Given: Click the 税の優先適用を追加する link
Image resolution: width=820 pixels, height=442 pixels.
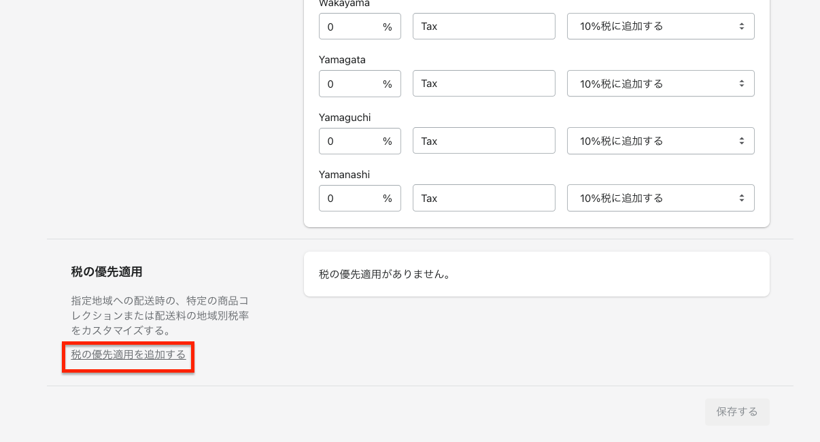Looking at the screenshot, I should [x=129, y=354].
